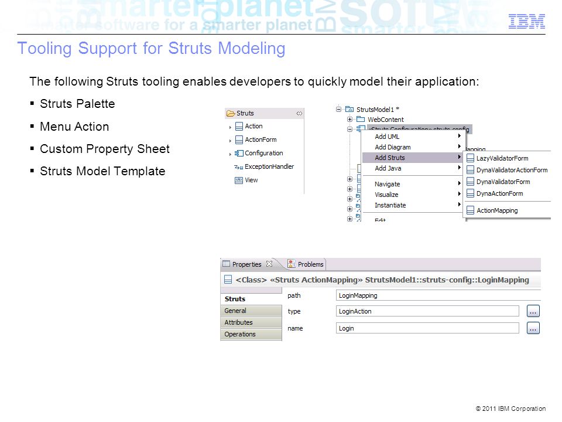Select the Action palette tool icon
Viewport: 562px width, 422px height.
click(239, 127)
